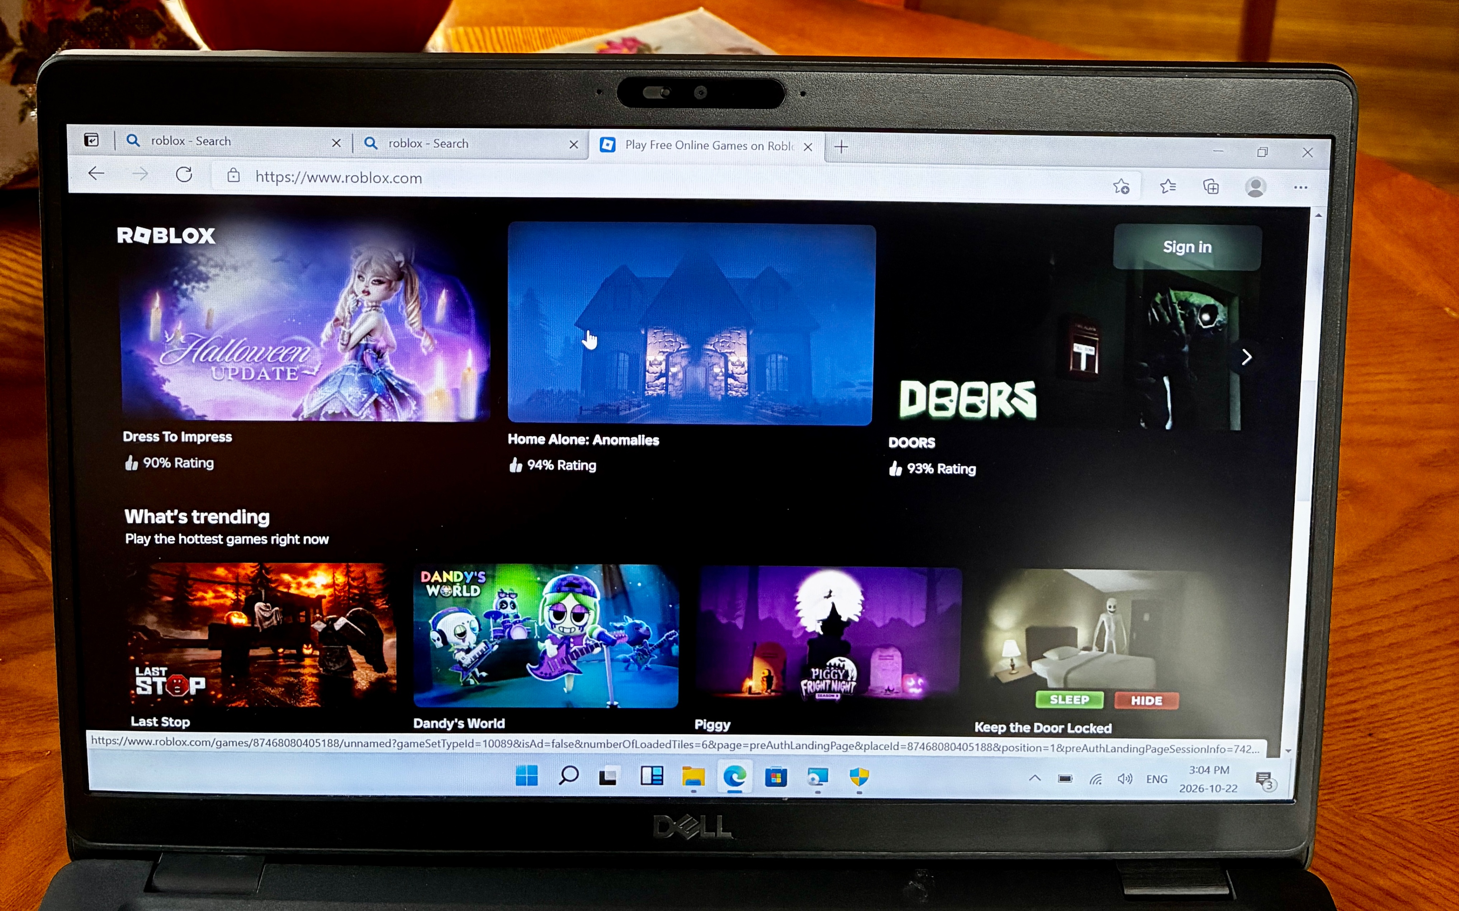Close the first roblox - Search tab
Image resolution: width=1459 pixels, height=911 pixels.
[x=336, y=143]
